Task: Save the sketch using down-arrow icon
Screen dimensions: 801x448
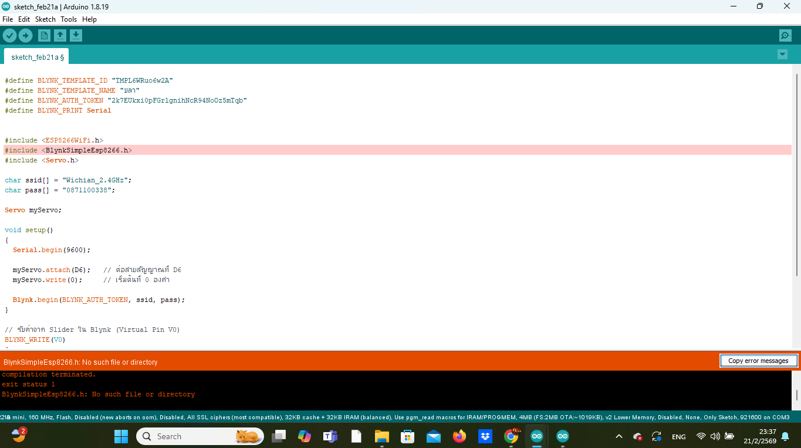Action: [x=76, y=36]
